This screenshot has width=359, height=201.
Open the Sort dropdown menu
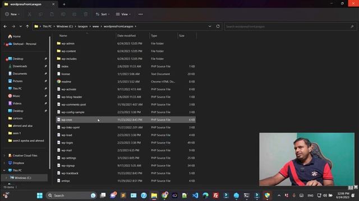[103, 15]
